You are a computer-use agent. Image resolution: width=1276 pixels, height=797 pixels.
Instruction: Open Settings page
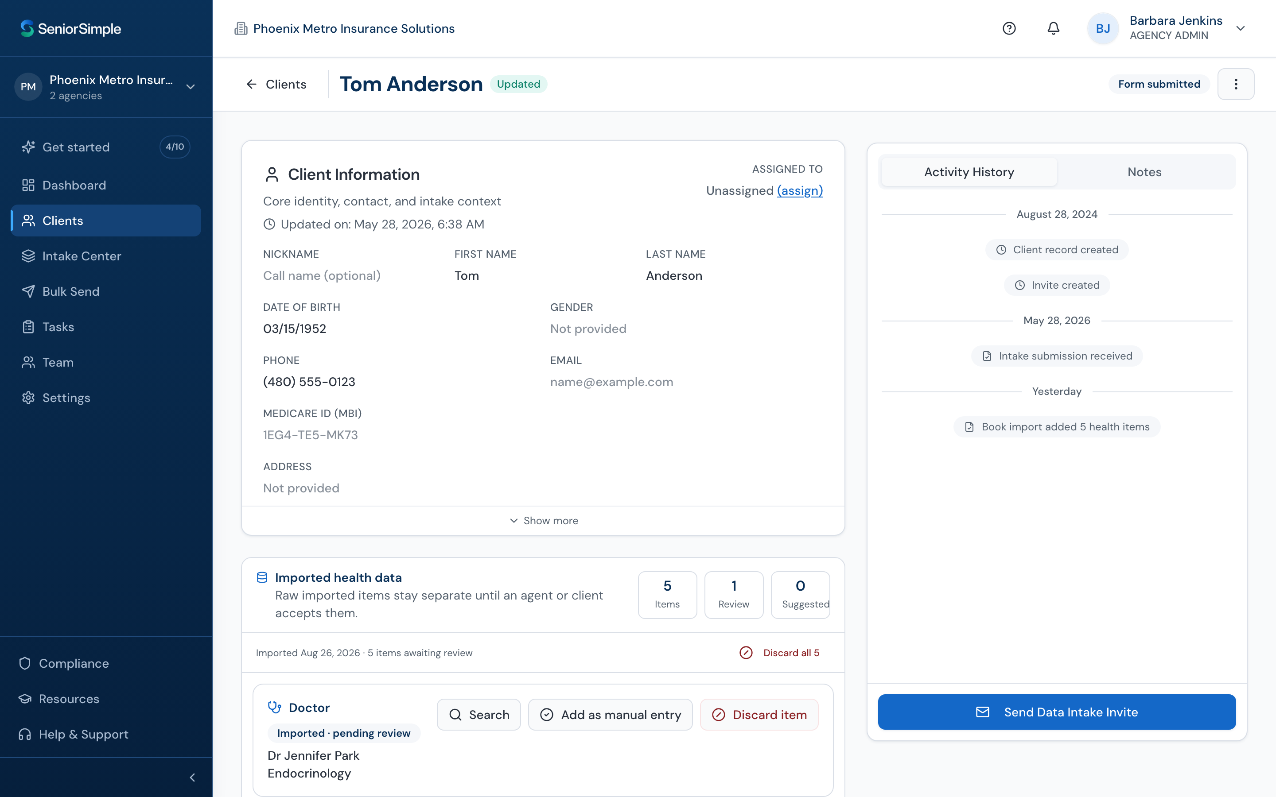pos(105,398)
